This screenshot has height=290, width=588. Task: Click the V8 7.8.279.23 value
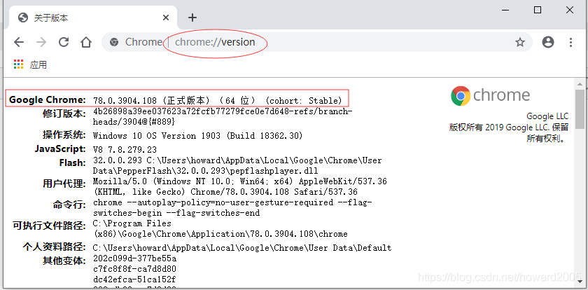coord(125,150)
